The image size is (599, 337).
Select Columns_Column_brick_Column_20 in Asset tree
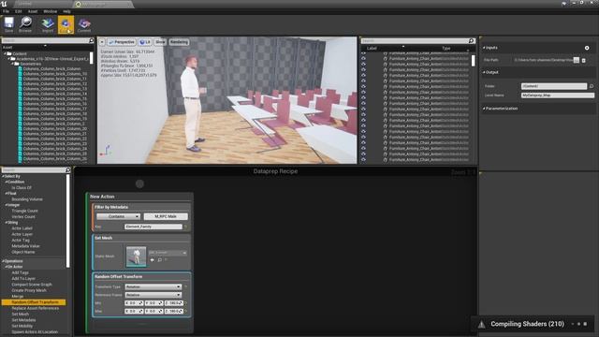[x=54, y=129]
